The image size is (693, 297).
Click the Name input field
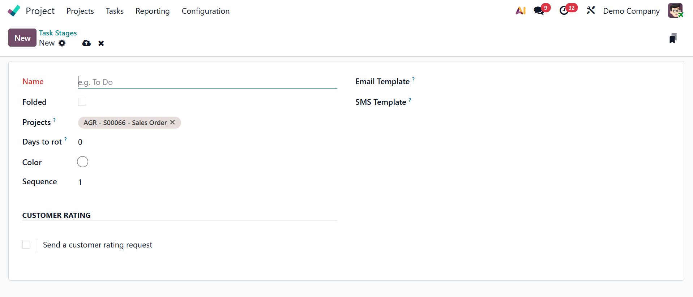point(207,82)
